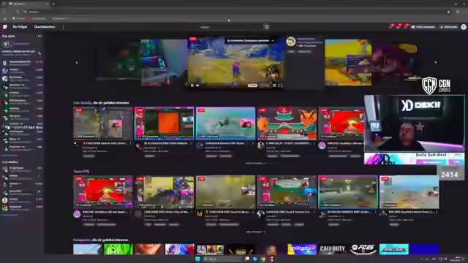Open a new browser tab
The width and height of the screenshot is (468, 263).
(x=53, y=4)
